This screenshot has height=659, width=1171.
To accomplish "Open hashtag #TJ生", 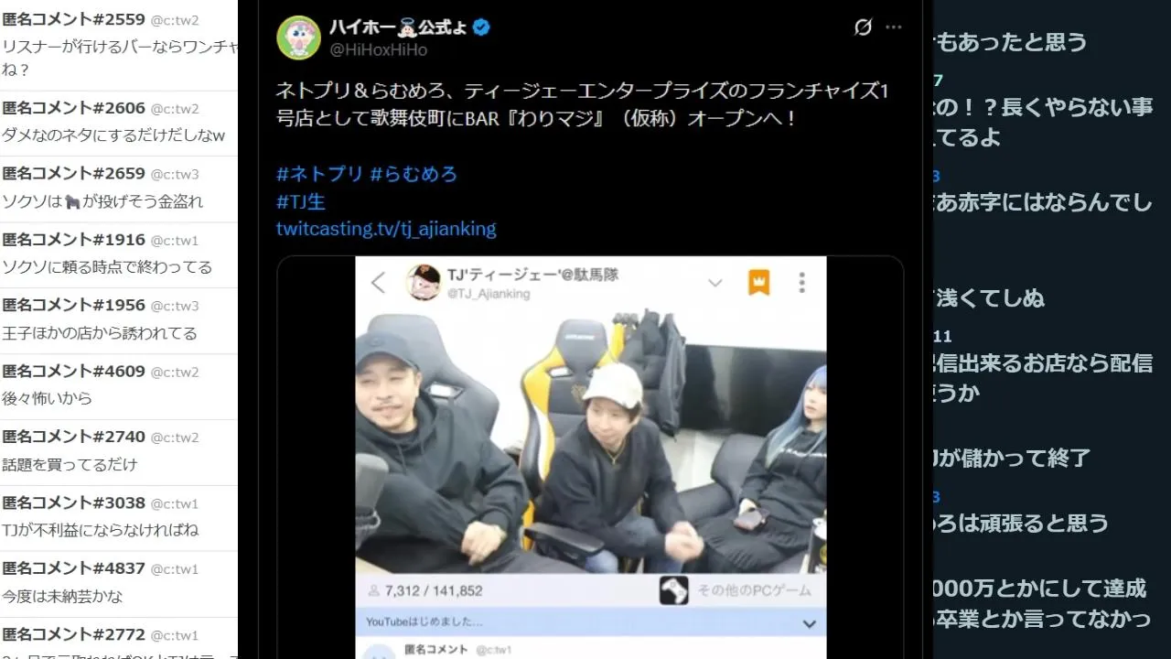I will [301, 201].
